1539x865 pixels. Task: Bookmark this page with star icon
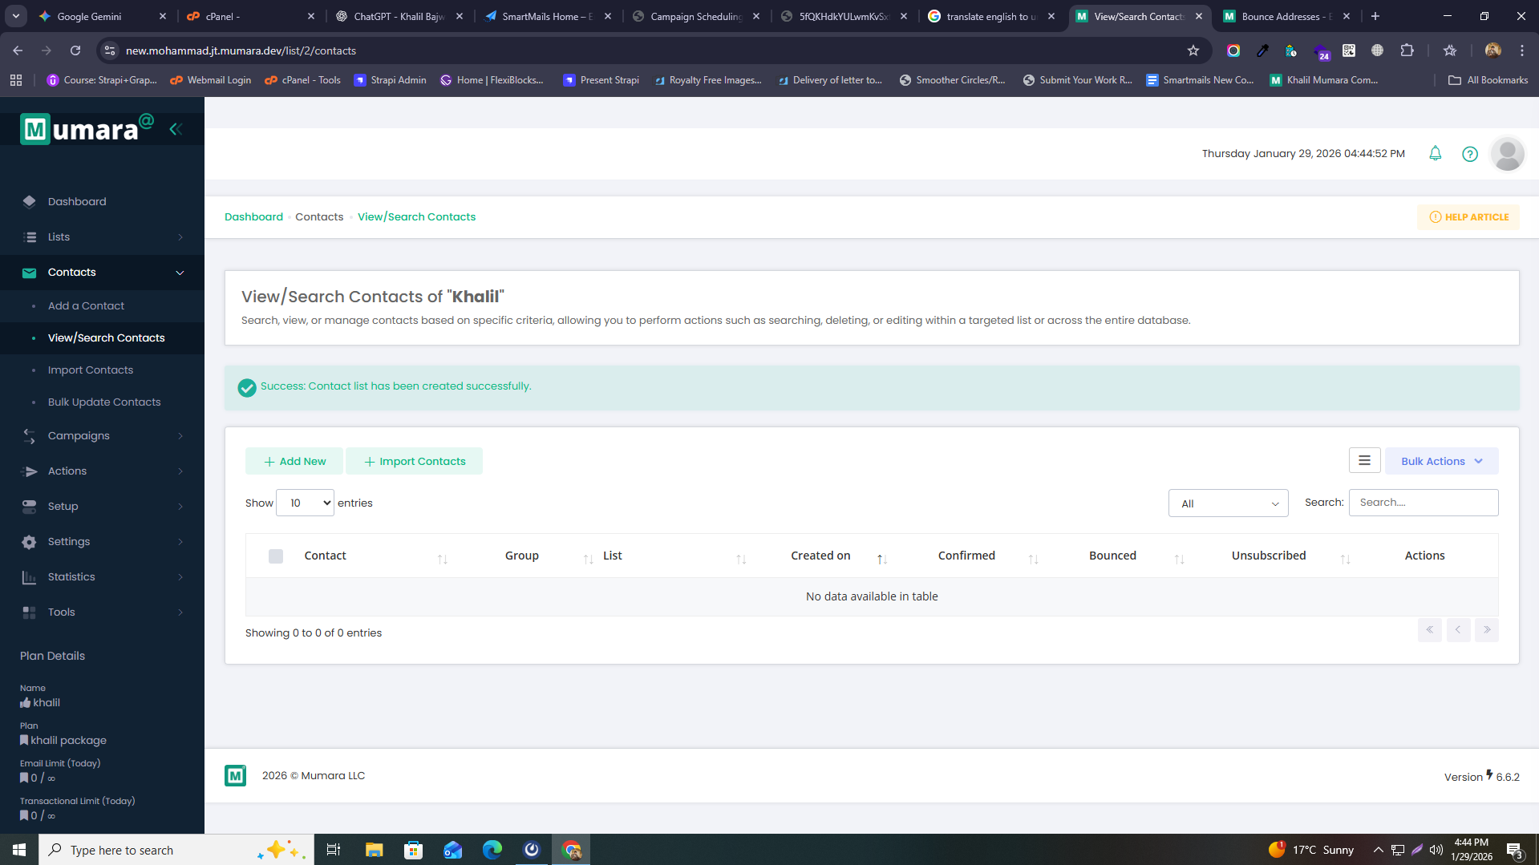click(1193, 51)
